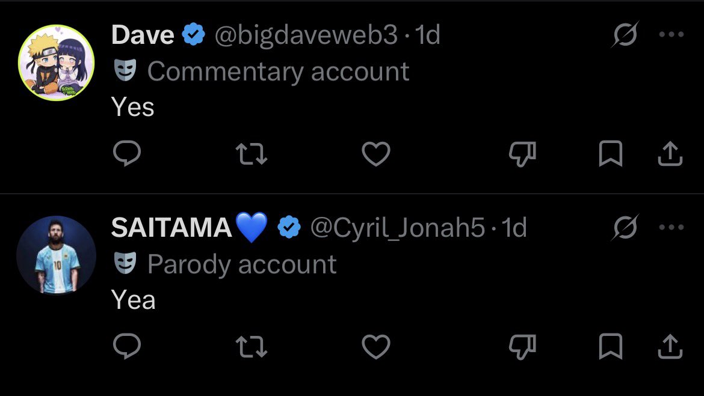Downvote Dave's tweet with thumbs-down icon
Screen dimensions: 704x396
tap(522, 154)
